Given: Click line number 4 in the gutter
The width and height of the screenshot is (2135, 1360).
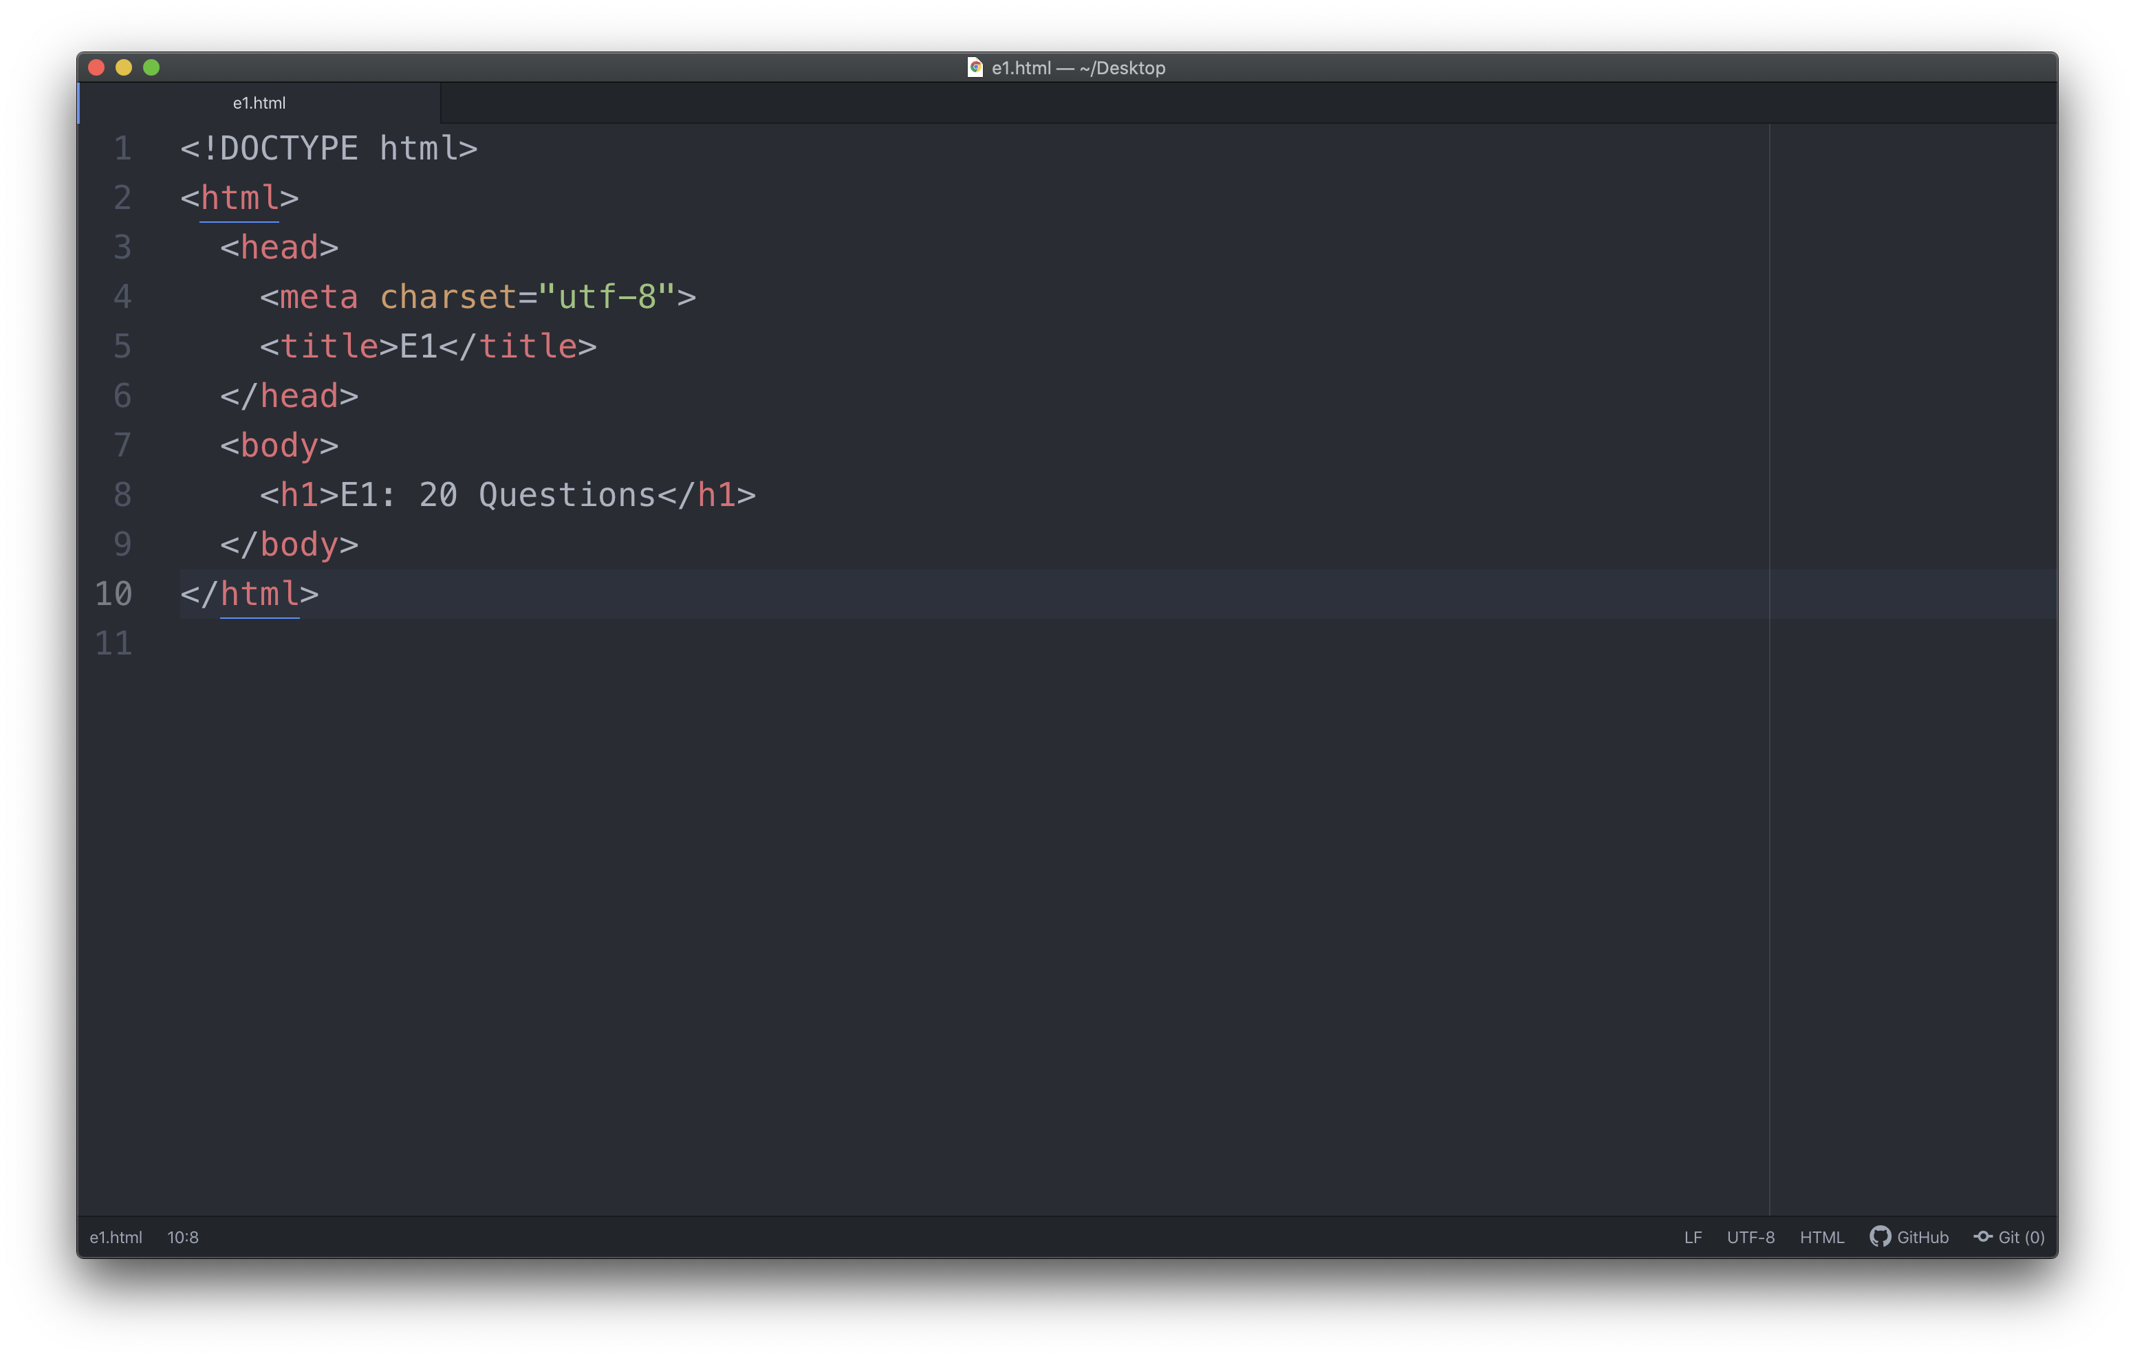Looking at the screenshot, I should [122, 297].
